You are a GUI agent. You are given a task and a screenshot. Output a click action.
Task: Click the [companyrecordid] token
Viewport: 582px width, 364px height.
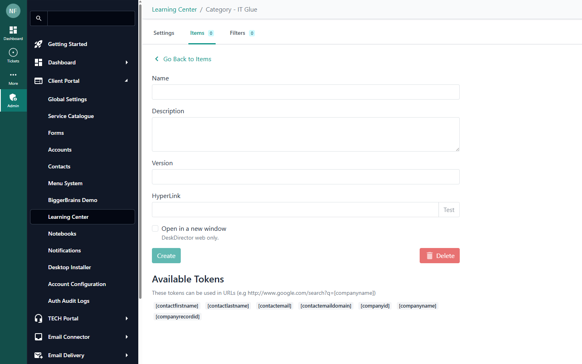click(178, 316)
